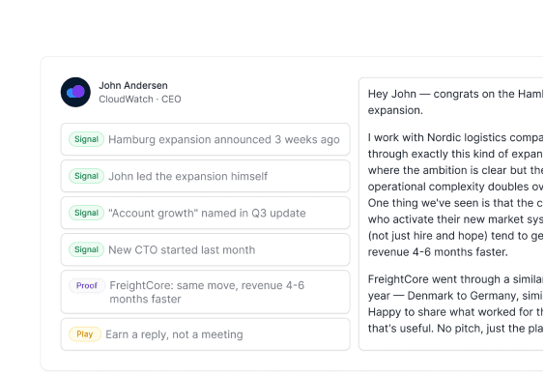Click the yellow Play badge

point(85,334)
